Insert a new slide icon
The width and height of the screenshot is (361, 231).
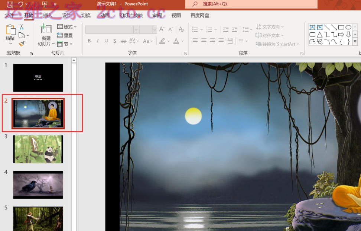click(x=46, y=29)
